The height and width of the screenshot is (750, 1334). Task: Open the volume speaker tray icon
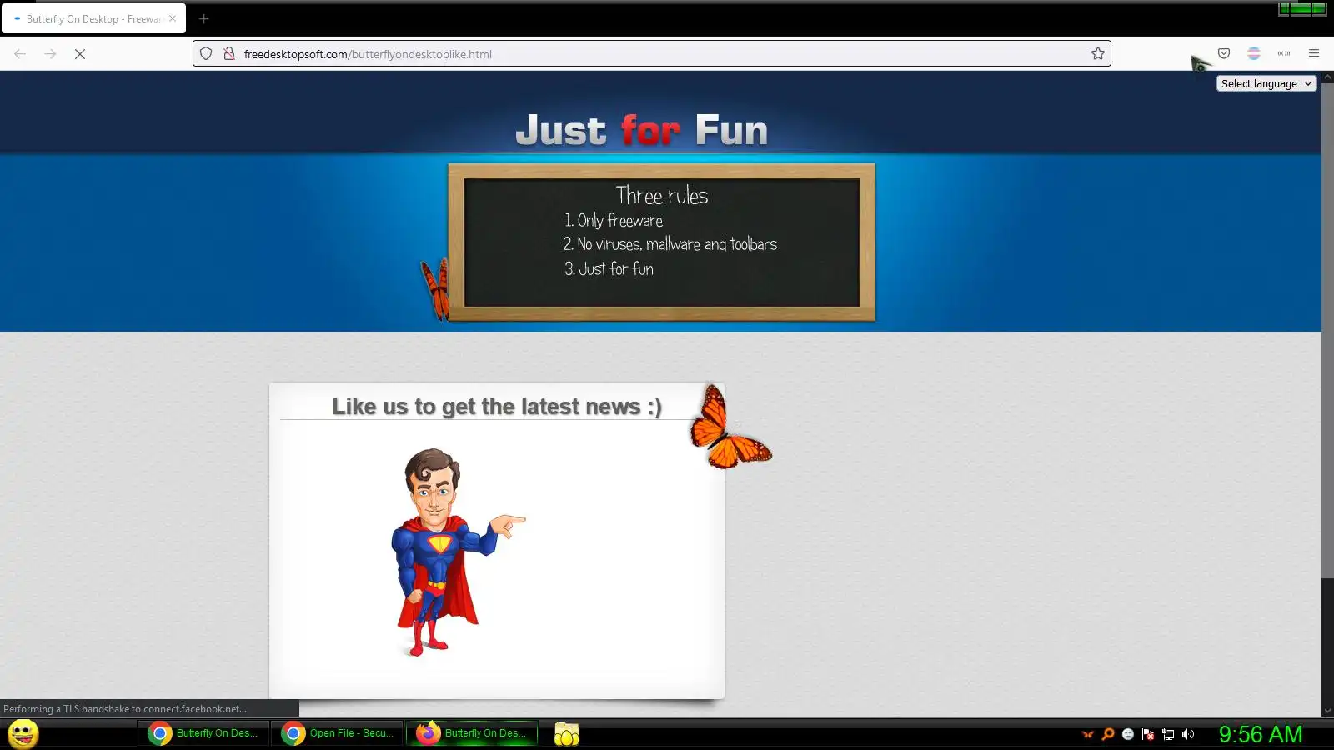[x=1188, y=734]
